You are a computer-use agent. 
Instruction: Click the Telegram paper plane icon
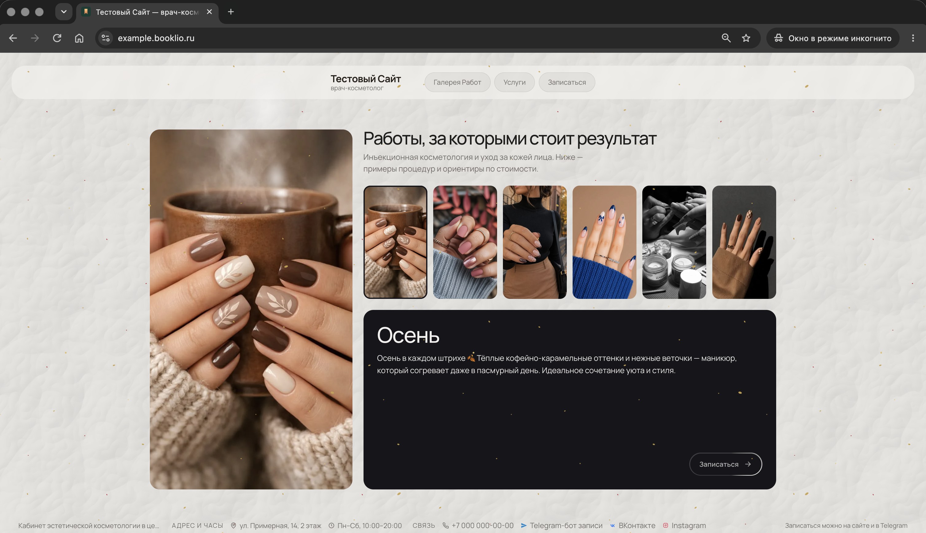point(524,525)
